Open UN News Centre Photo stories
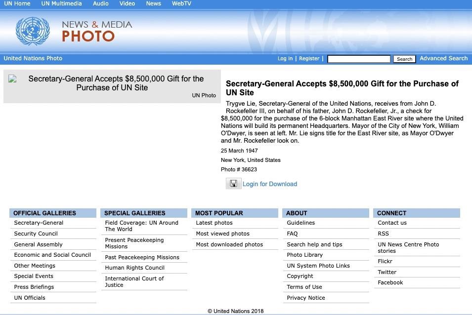 [408, 248]
